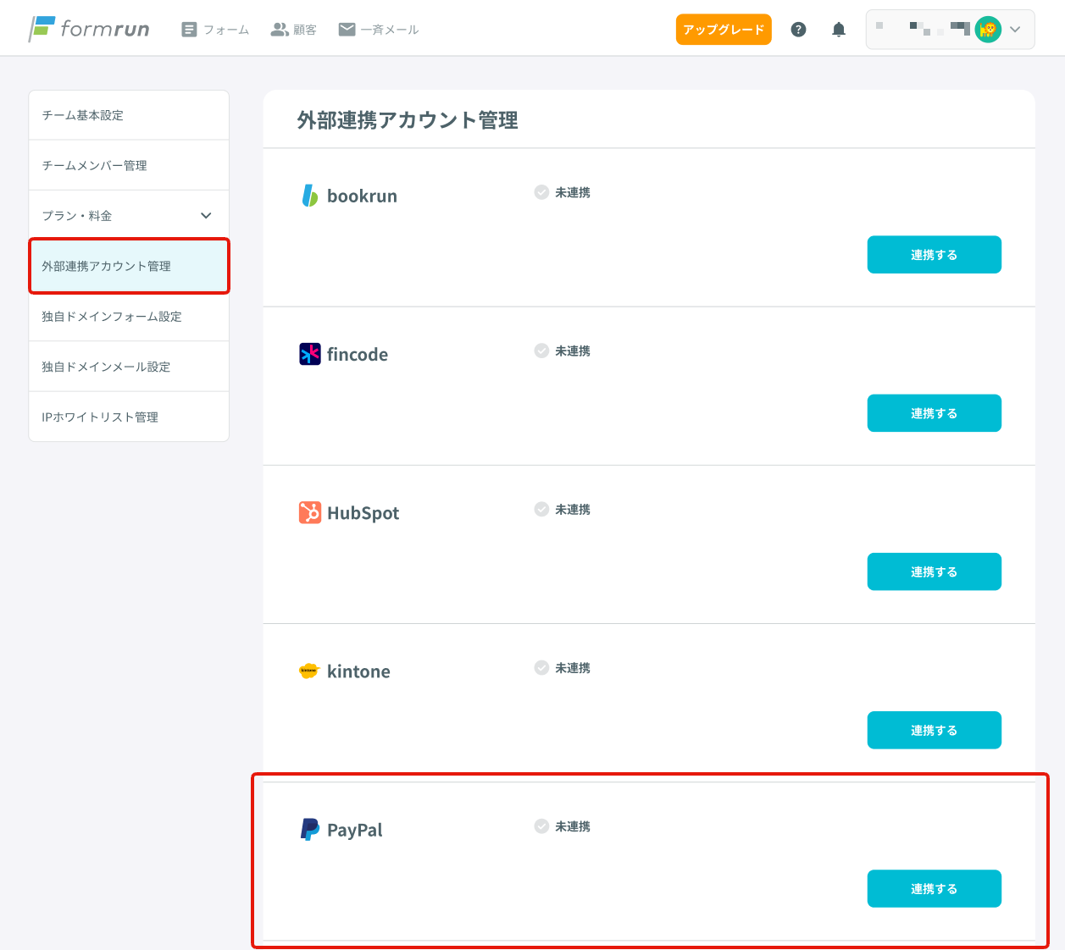Image resolution: width=1065 pixels, height=950 pixels.
Task: Click the bookrun logo icon
Action: [x=310, y=196]
